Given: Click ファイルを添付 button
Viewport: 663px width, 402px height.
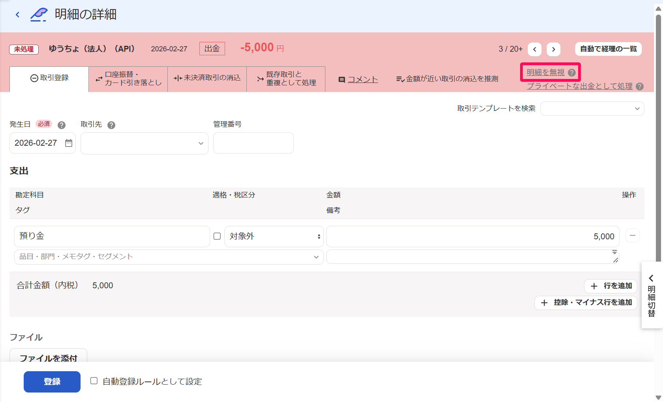Looking at the screenshot, I should [48, 355].
